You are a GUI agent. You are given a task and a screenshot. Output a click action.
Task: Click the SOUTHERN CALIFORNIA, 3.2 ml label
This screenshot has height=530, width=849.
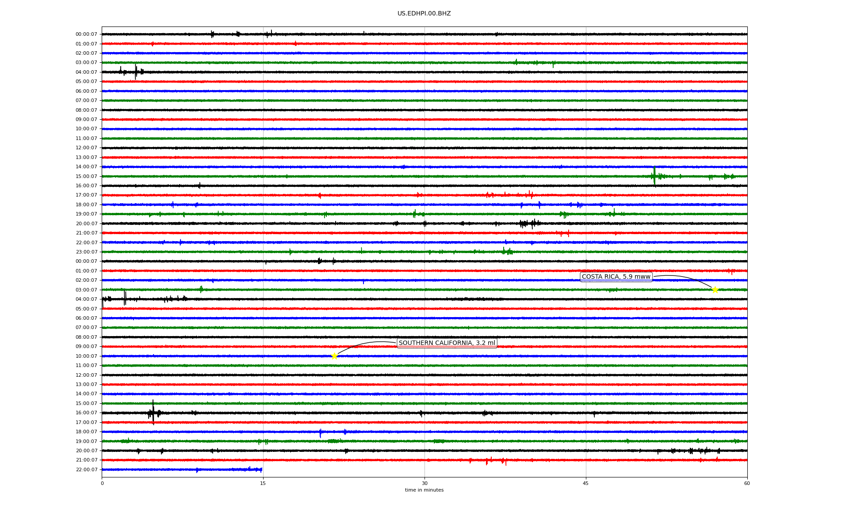[x=447, y=343]
